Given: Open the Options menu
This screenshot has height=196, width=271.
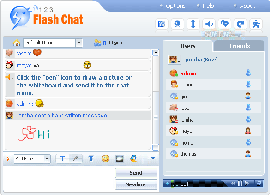Looking at the screenshot, I should coord(175,6).
